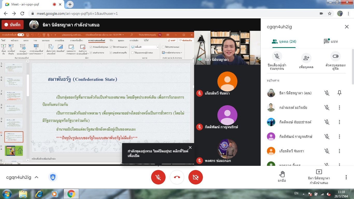Click the red recording button

tap(13, 25)
